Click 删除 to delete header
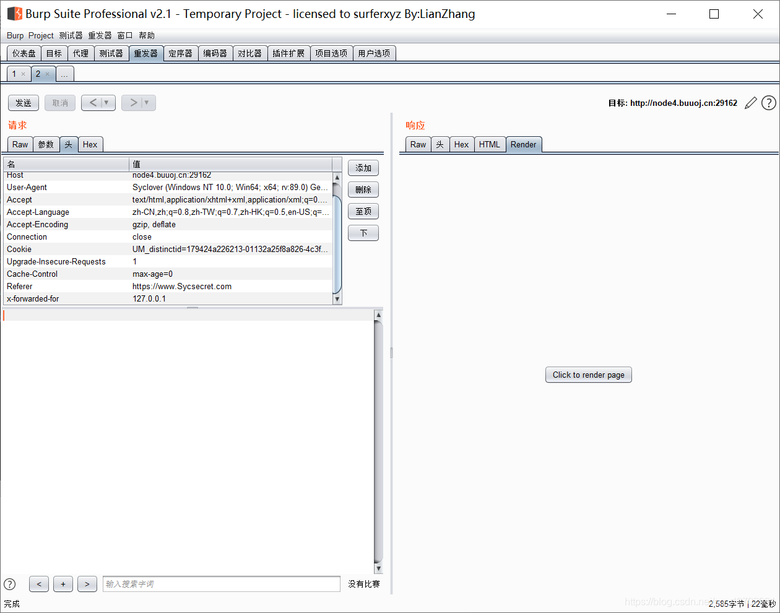 pyautogui.click(x=363, y=189)
